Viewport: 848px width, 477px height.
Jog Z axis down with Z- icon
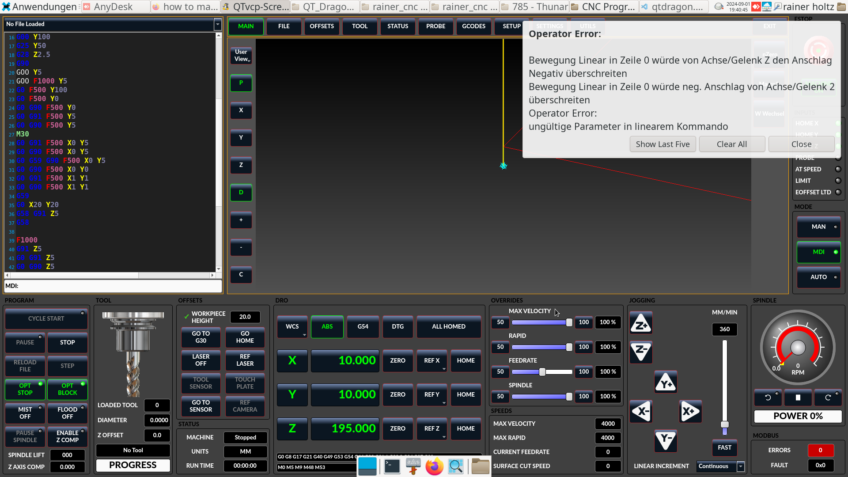pyautogui.click(x=641, y=352)
